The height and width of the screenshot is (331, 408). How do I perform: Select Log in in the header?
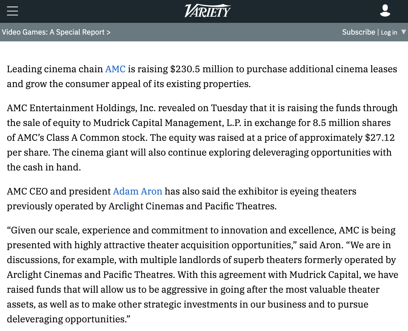(x=389, y=32)
